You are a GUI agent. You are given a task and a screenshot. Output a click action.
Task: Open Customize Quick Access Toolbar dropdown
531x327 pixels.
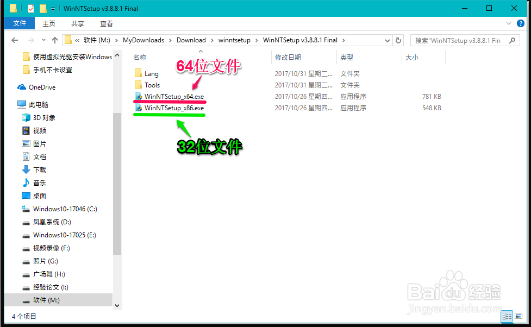click(x=53, y=9)
